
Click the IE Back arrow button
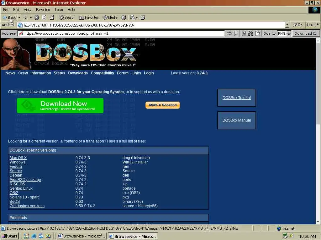pos(9,17)
